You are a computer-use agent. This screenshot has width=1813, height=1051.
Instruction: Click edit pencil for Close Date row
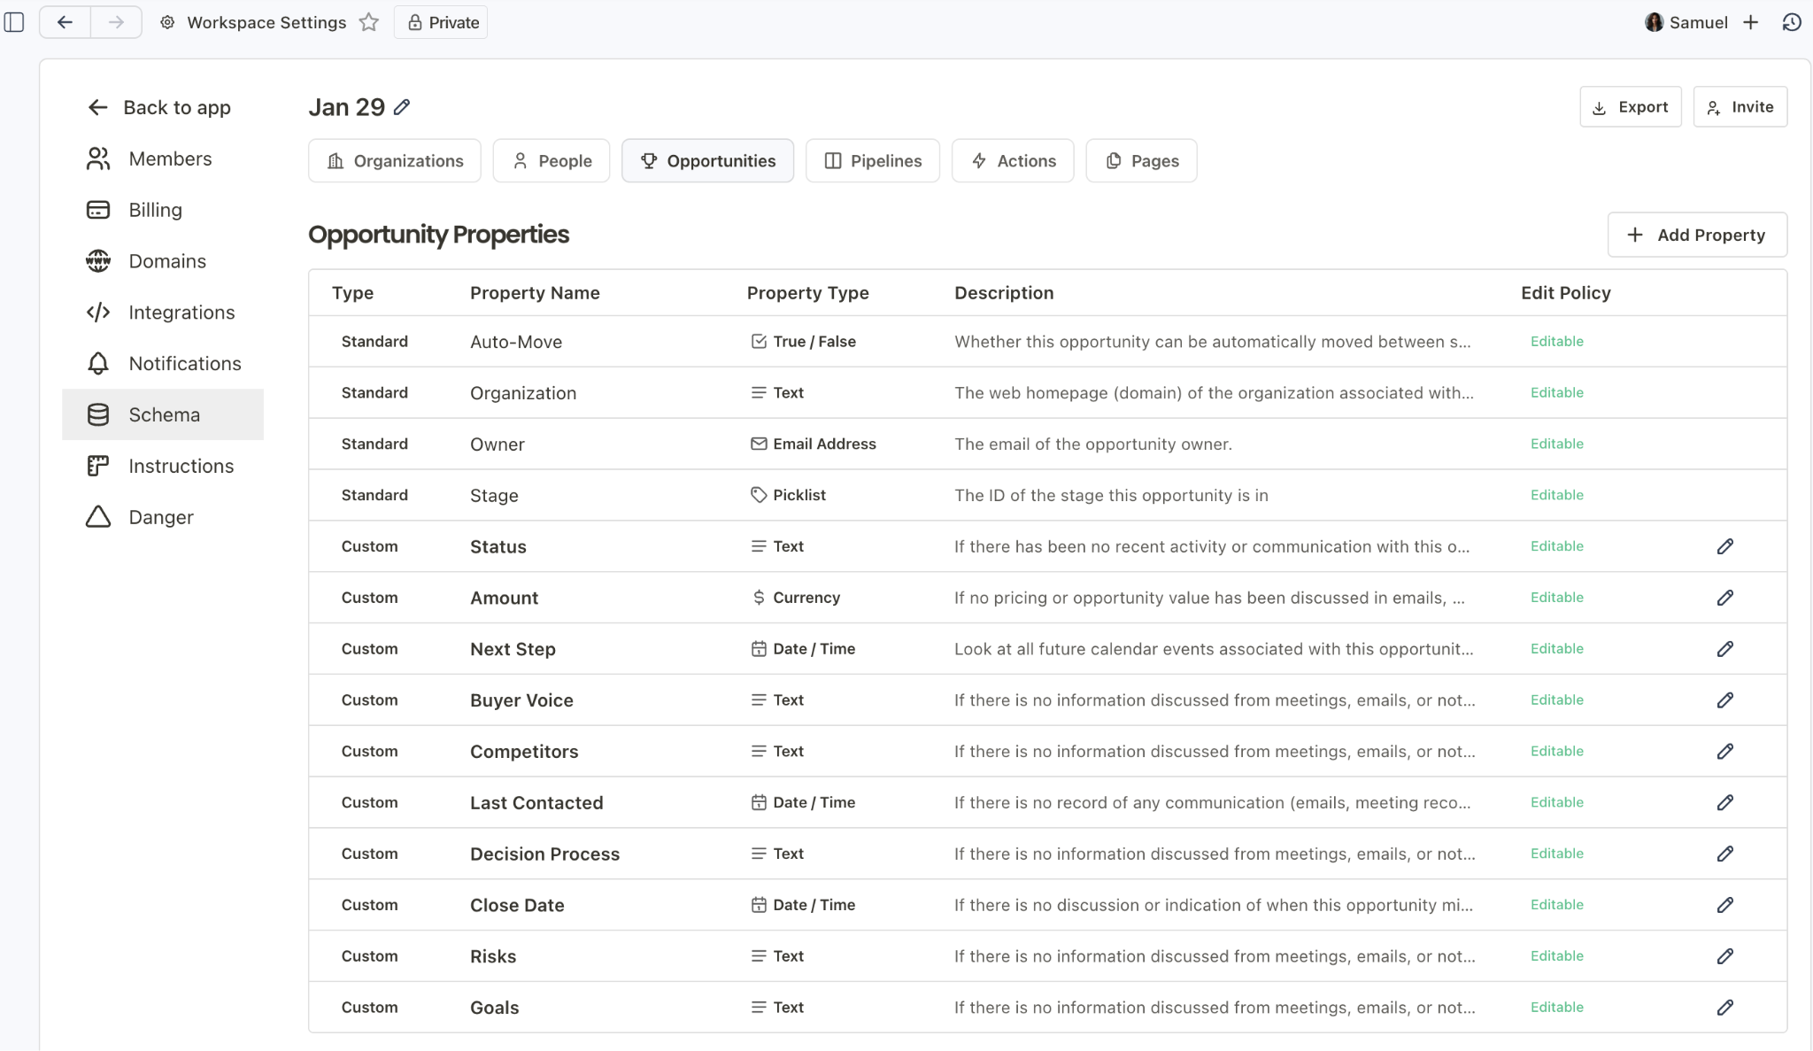1724,905
